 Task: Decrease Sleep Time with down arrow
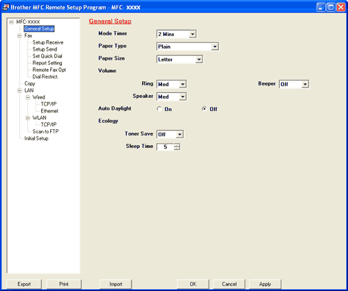pyautogui.click(x=177, y=149)
